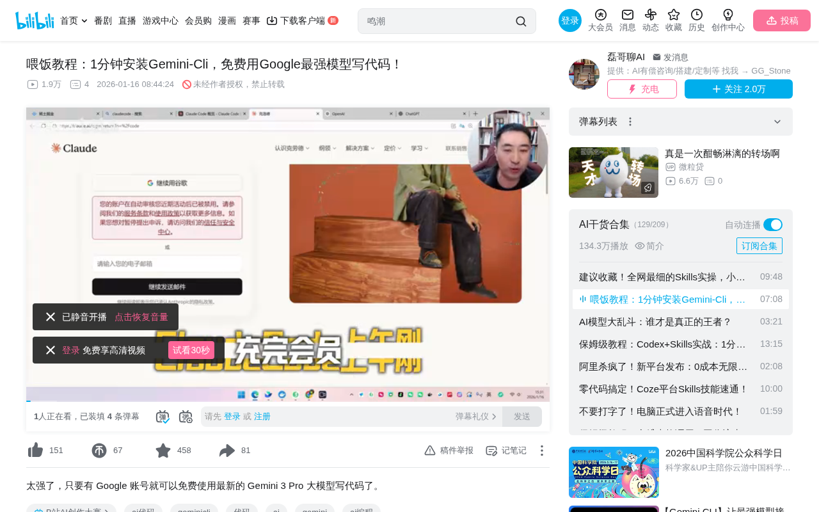
Task: Open 赛事 in the navigation
Action: click(x=251, y=20)
